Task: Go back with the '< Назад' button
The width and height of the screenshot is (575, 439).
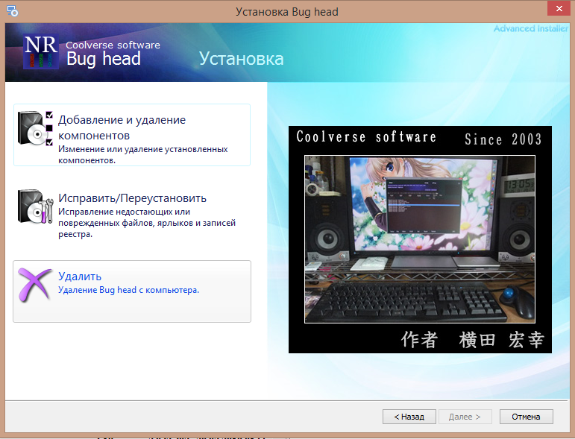Action: point(409,417)
